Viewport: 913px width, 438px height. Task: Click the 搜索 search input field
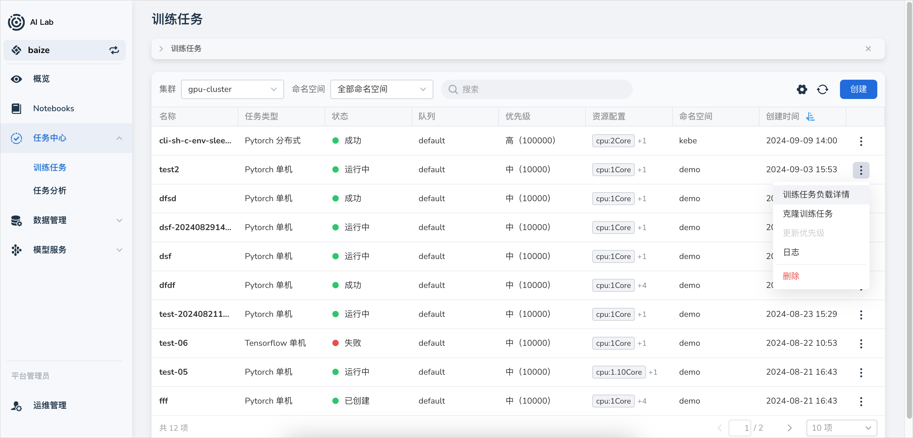537,89
